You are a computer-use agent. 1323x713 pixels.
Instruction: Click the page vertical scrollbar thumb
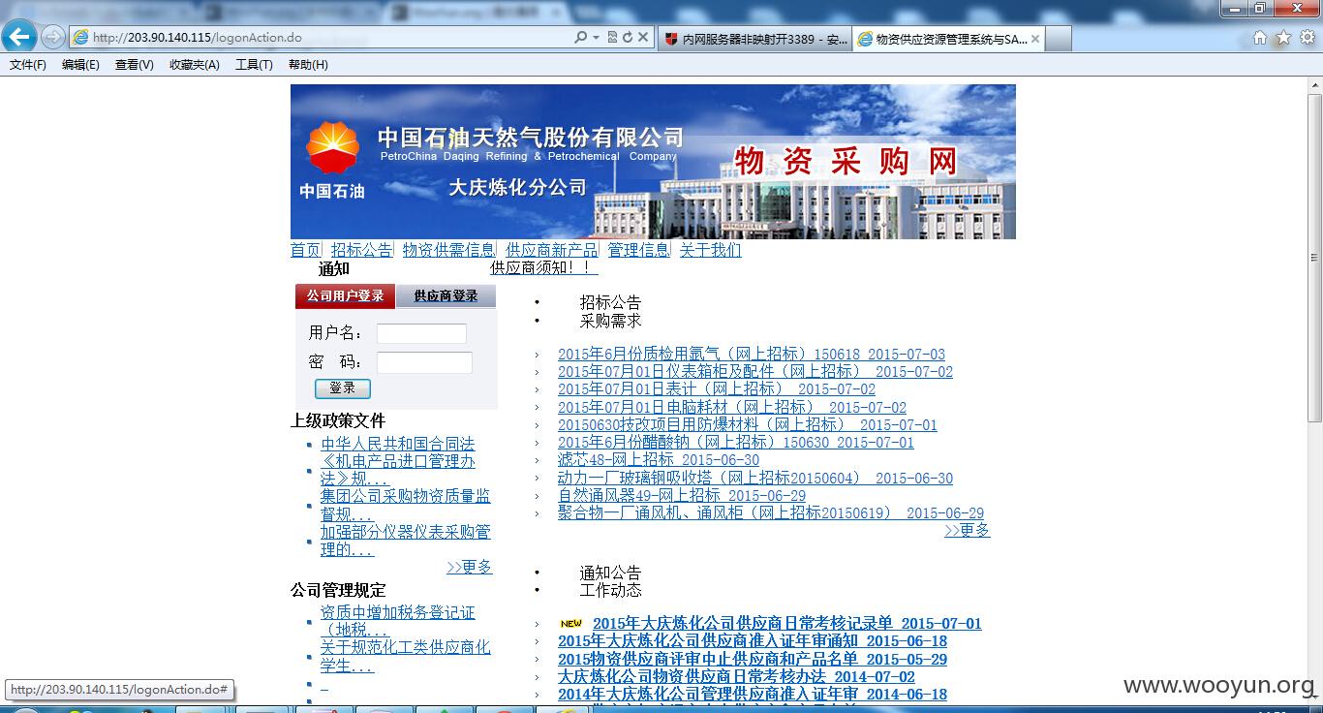[1314, 257]
